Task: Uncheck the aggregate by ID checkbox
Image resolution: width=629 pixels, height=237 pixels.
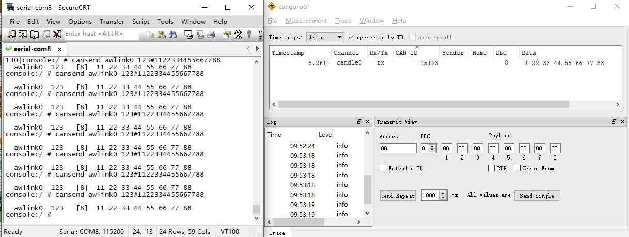Action: tap(351, 37)
